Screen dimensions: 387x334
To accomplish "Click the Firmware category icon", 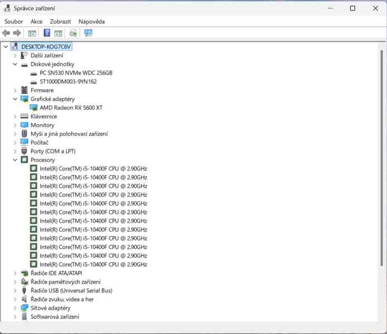I will pos(24,90).
